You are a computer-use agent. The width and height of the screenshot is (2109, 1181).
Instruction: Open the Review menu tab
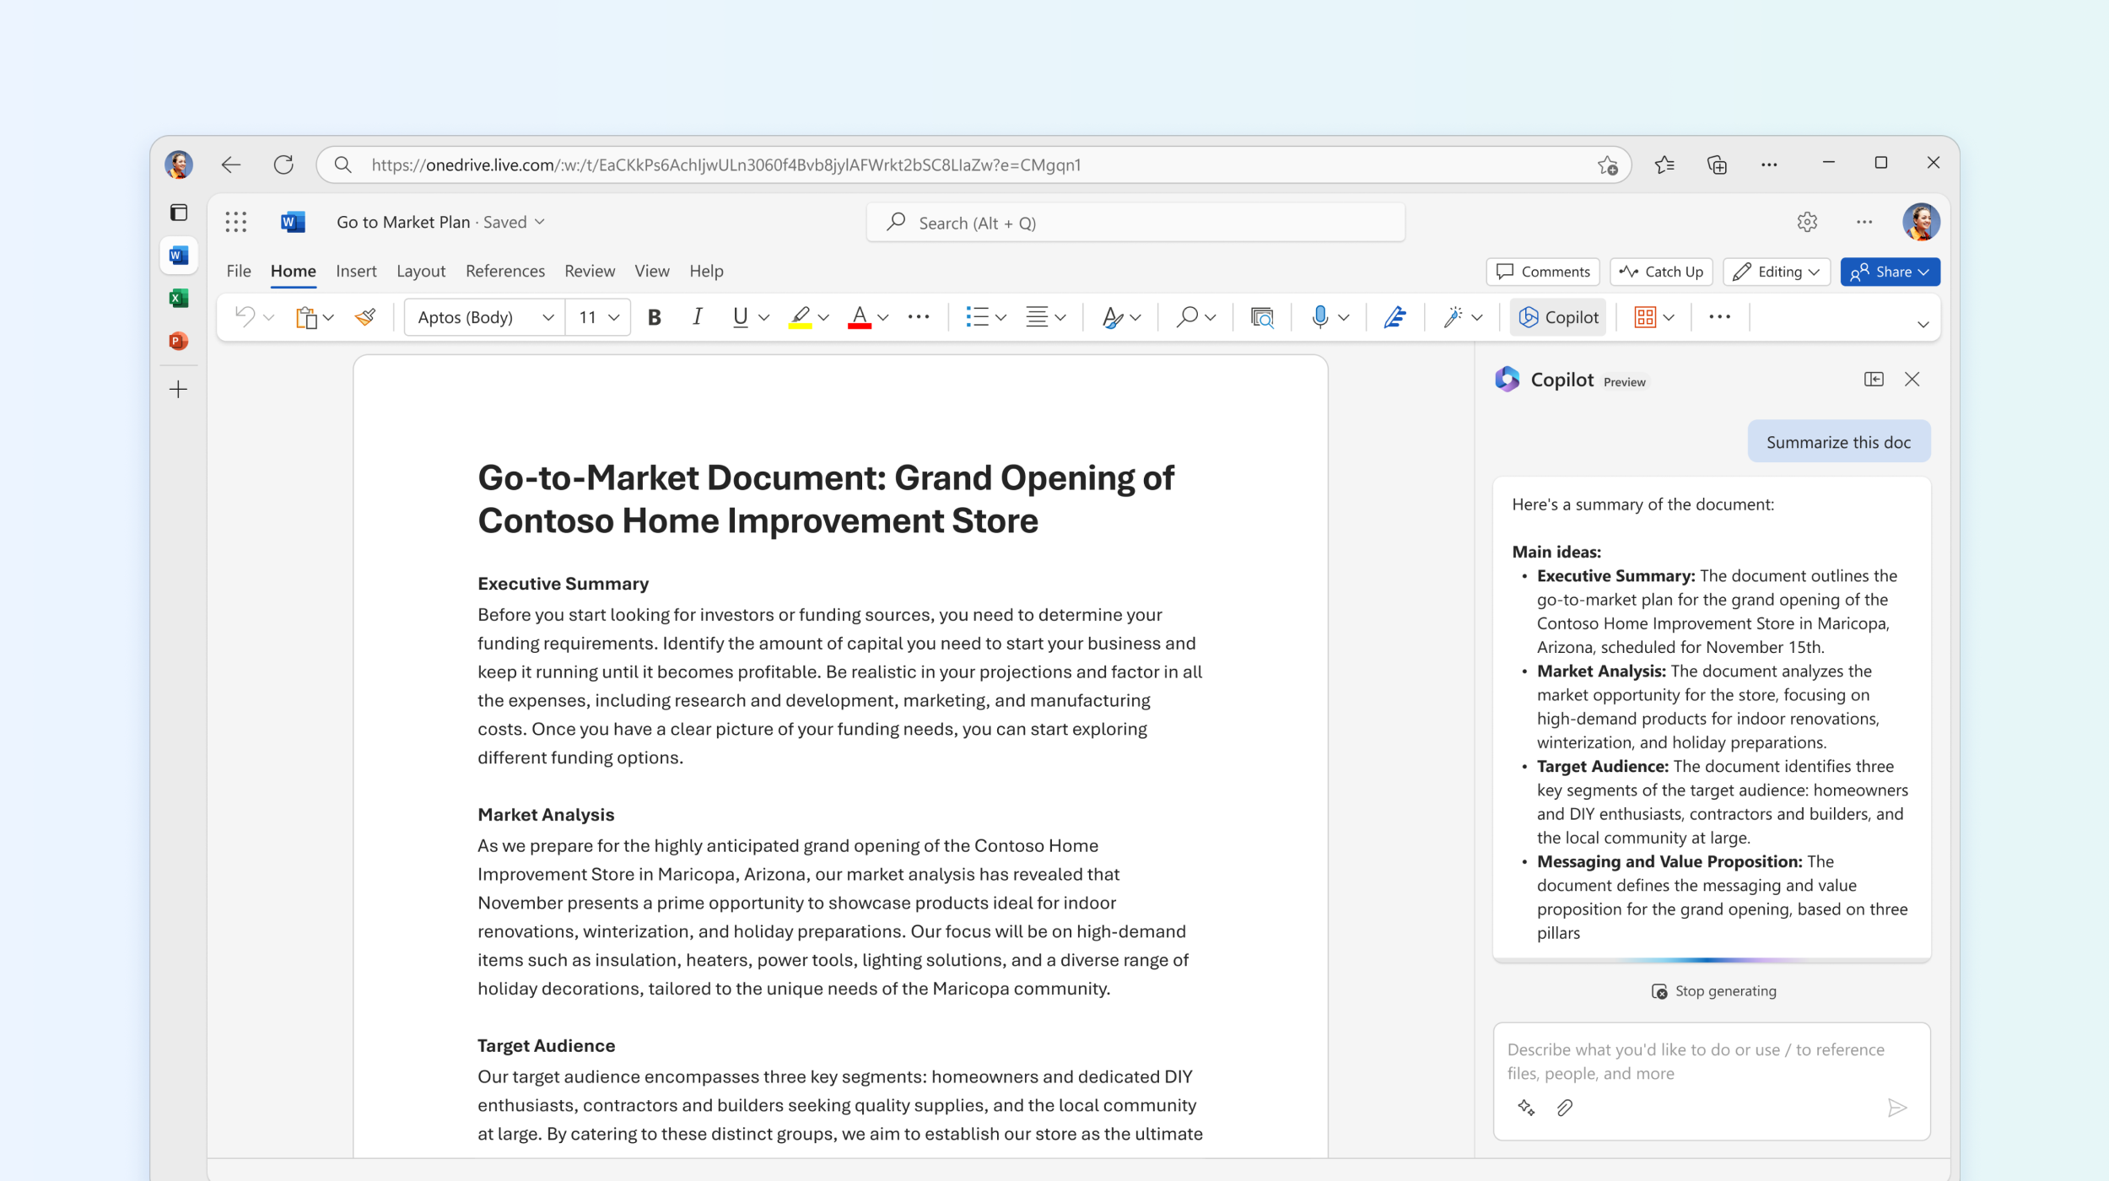tap(586, 271)
